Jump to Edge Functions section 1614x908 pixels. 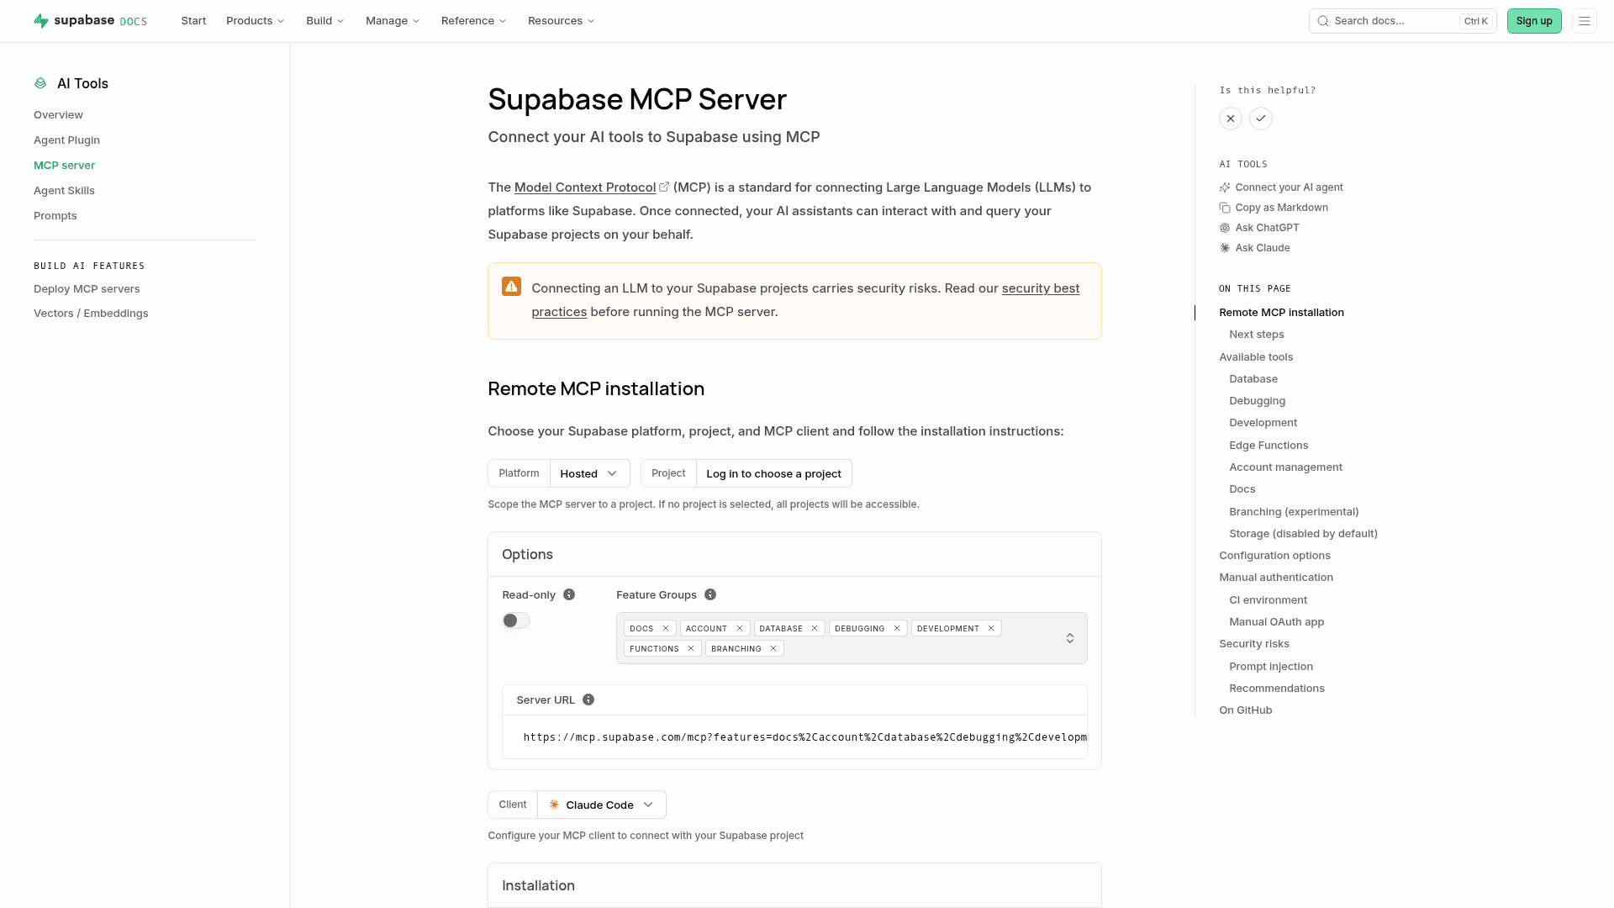coord(1269,446)
